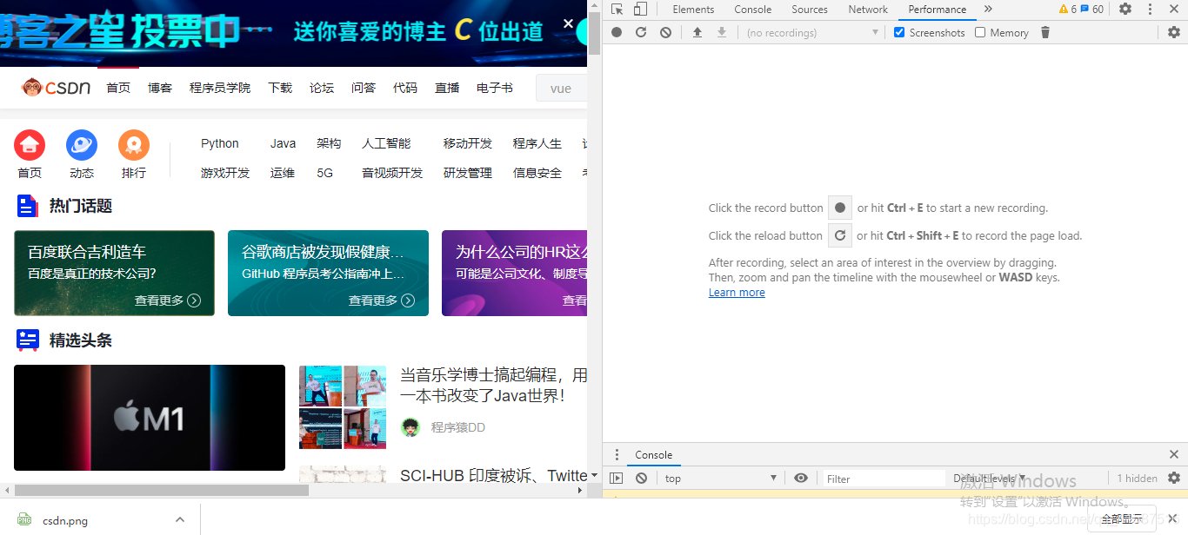Click the 人工智能 category link

[386, 143]
